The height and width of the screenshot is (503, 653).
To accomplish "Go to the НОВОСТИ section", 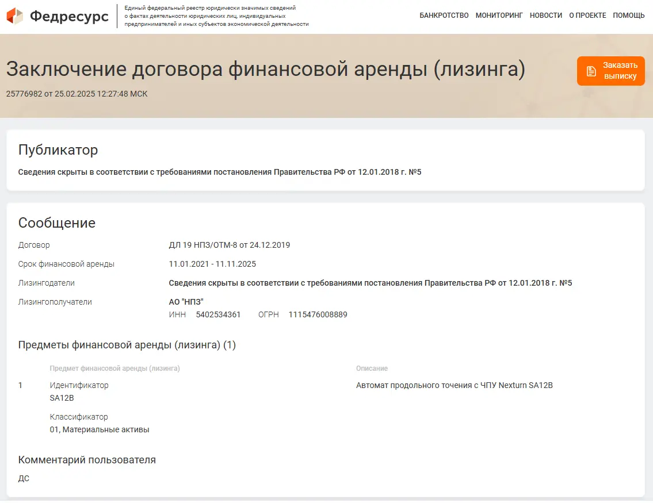I will (x=545, y=16).
